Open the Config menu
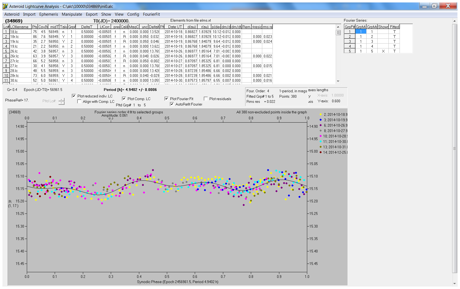Image resolution: width=460 pixels, height=289 pixels. pyautogui.click(x=133, y=14)
